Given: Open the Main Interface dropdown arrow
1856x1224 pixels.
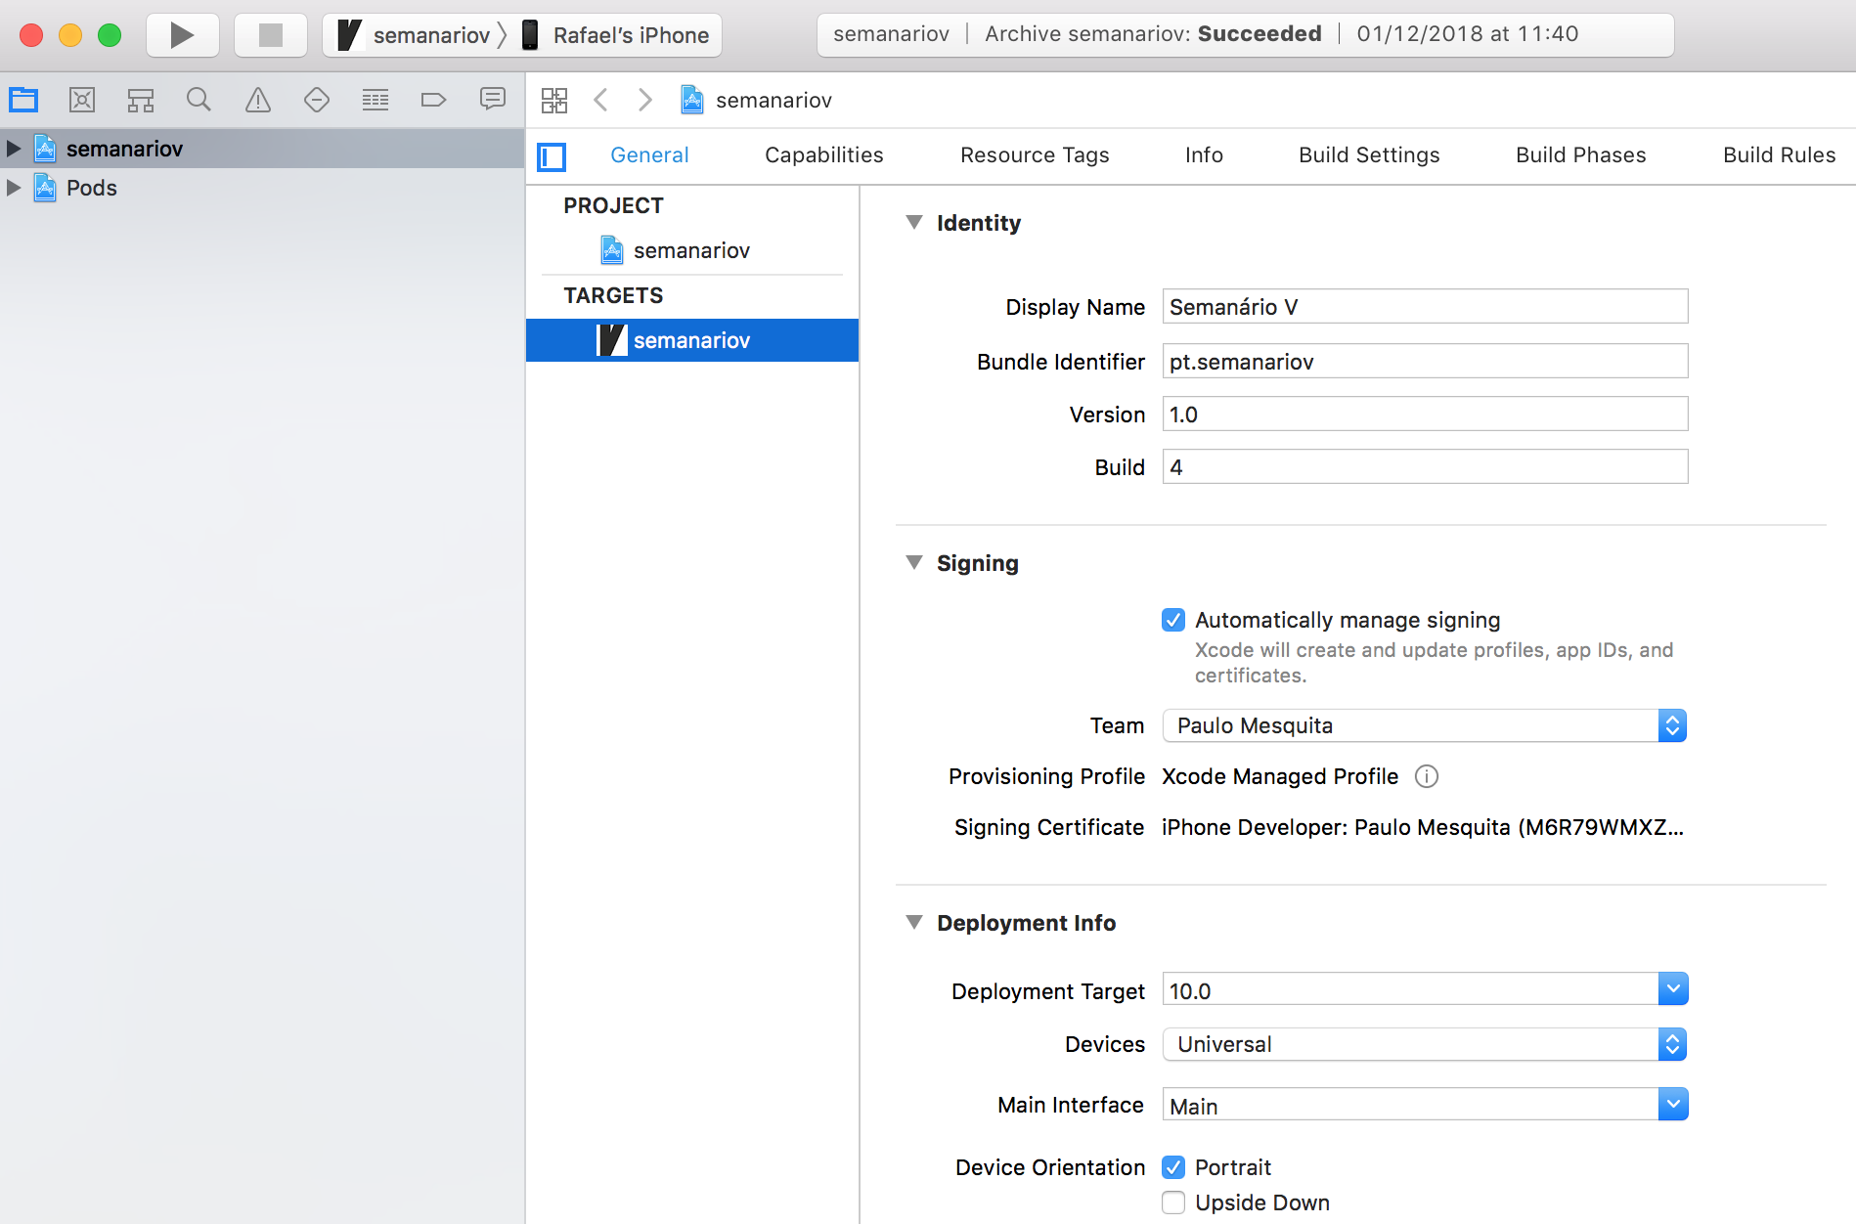Looking at the screenshot, I should (1673, 1105).
